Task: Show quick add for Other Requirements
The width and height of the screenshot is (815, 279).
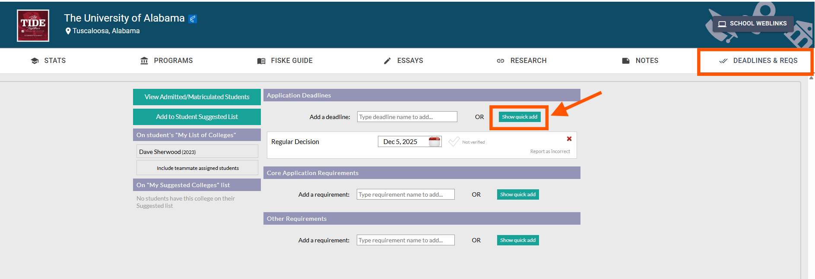Action: click(518, 240)
